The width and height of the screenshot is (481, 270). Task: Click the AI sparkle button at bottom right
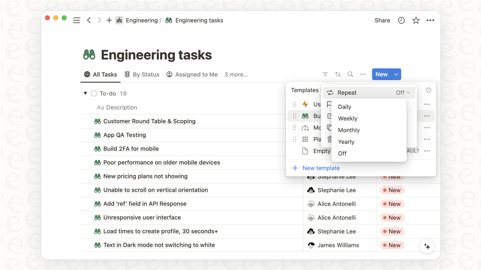tap(427, 246)
